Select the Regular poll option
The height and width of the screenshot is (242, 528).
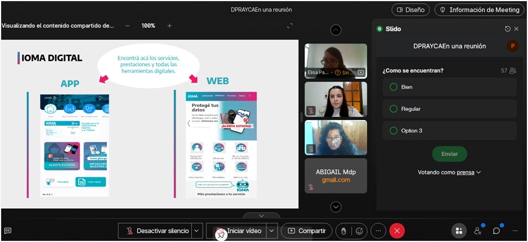(450, 109)
